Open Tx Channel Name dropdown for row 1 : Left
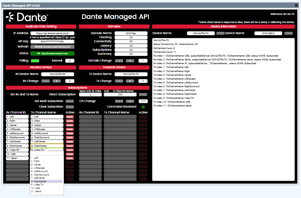 click(x=47, y=117)
